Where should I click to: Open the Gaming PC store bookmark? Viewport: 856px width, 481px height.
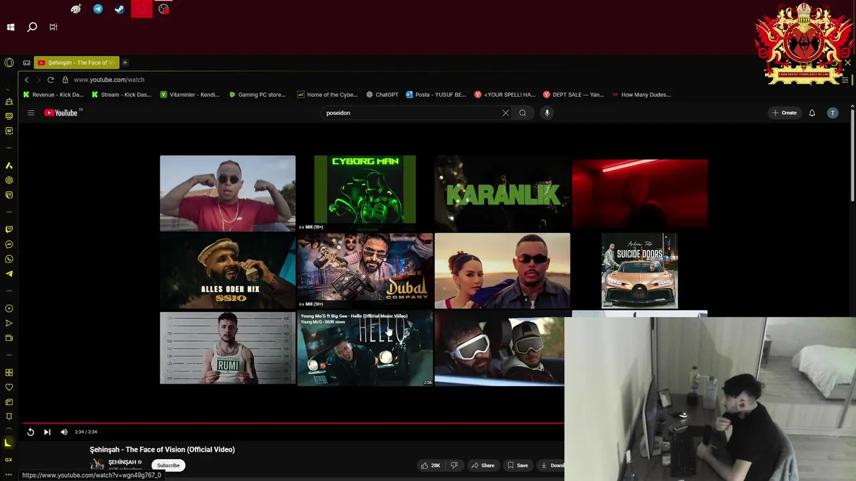point(257,95)
